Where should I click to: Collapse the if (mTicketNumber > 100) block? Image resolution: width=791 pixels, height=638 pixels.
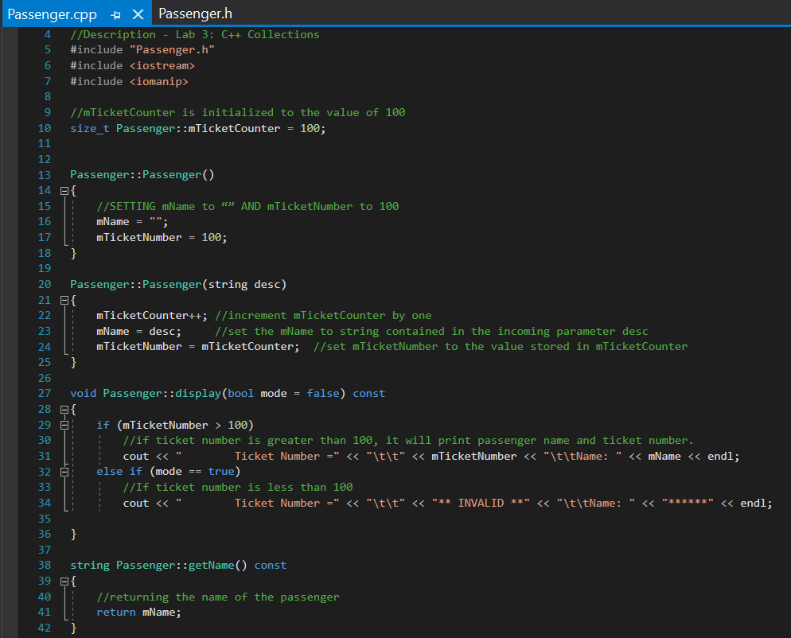[x=64, y=425]
